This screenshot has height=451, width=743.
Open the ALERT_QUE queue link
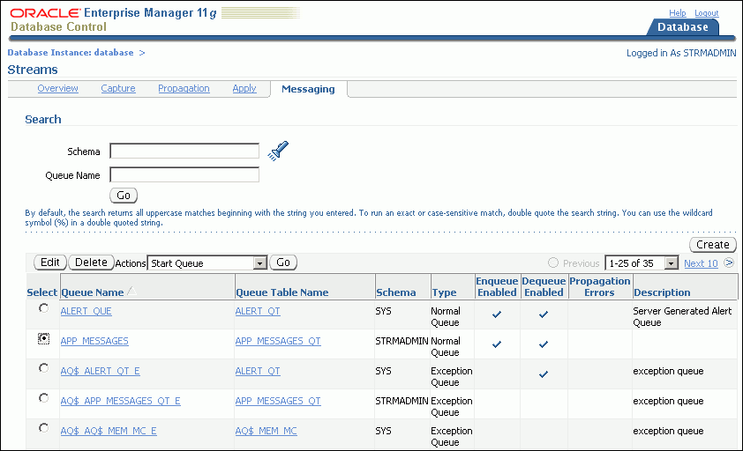[x=86, y=312]
